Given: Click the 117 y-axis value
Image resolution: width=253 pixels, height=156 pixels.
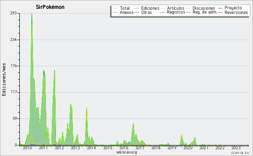Looking at the screenshot, I should [13, 92].
